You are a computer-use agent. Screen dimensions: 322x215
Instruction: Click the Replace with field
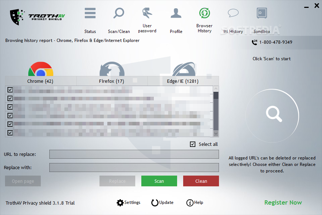134,167
